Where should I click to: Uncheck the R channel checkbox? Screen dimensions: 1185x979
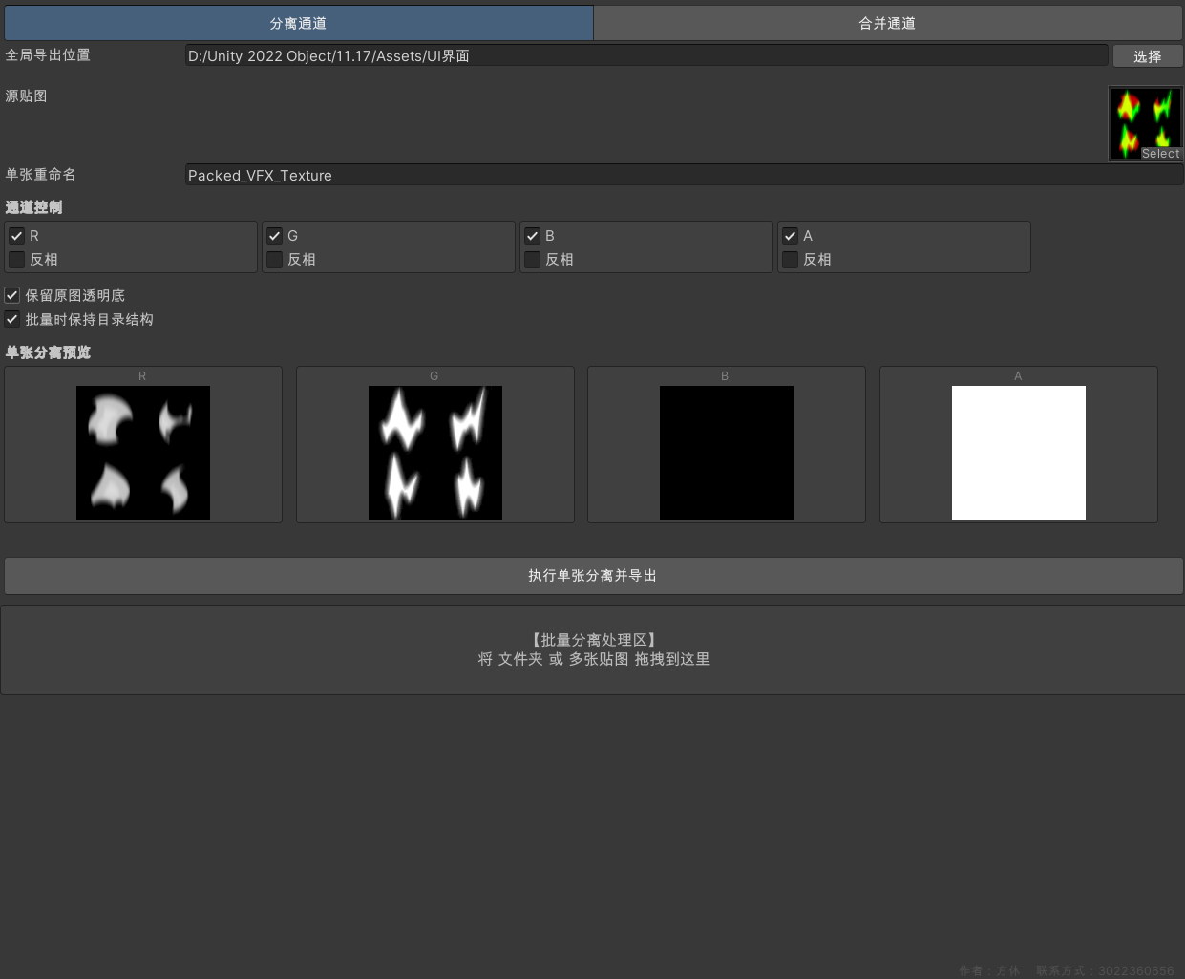click(17, 235)
